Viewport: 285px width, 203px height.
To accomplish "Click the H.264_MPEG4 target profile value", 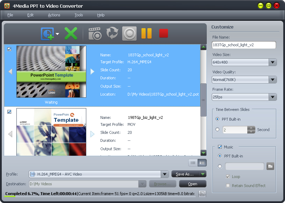I will click(x=139, y=62).
